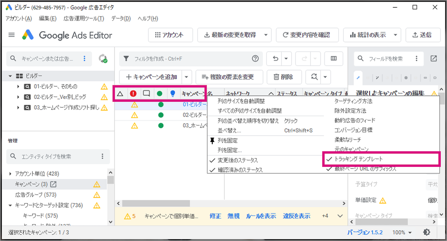Viewport: 447px width, 241px height.
Task: Collapse the ビルダー account tree
Action: point(10,76)
